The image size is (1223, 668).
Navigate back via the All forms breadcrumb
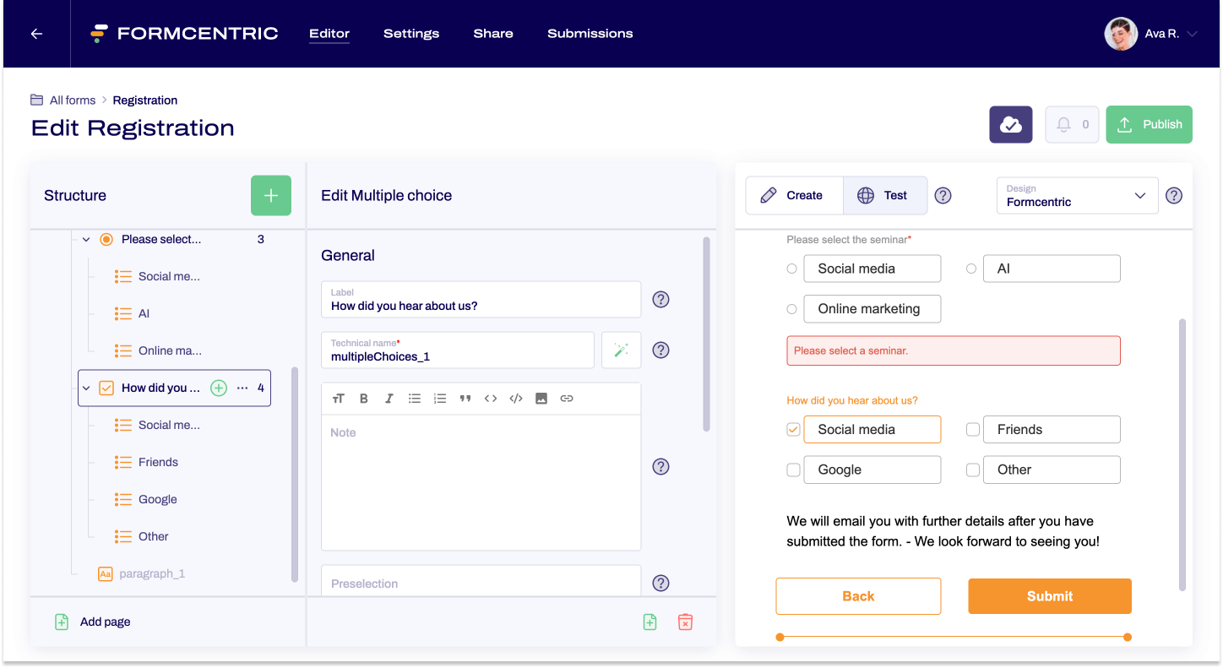pos(72,100)
